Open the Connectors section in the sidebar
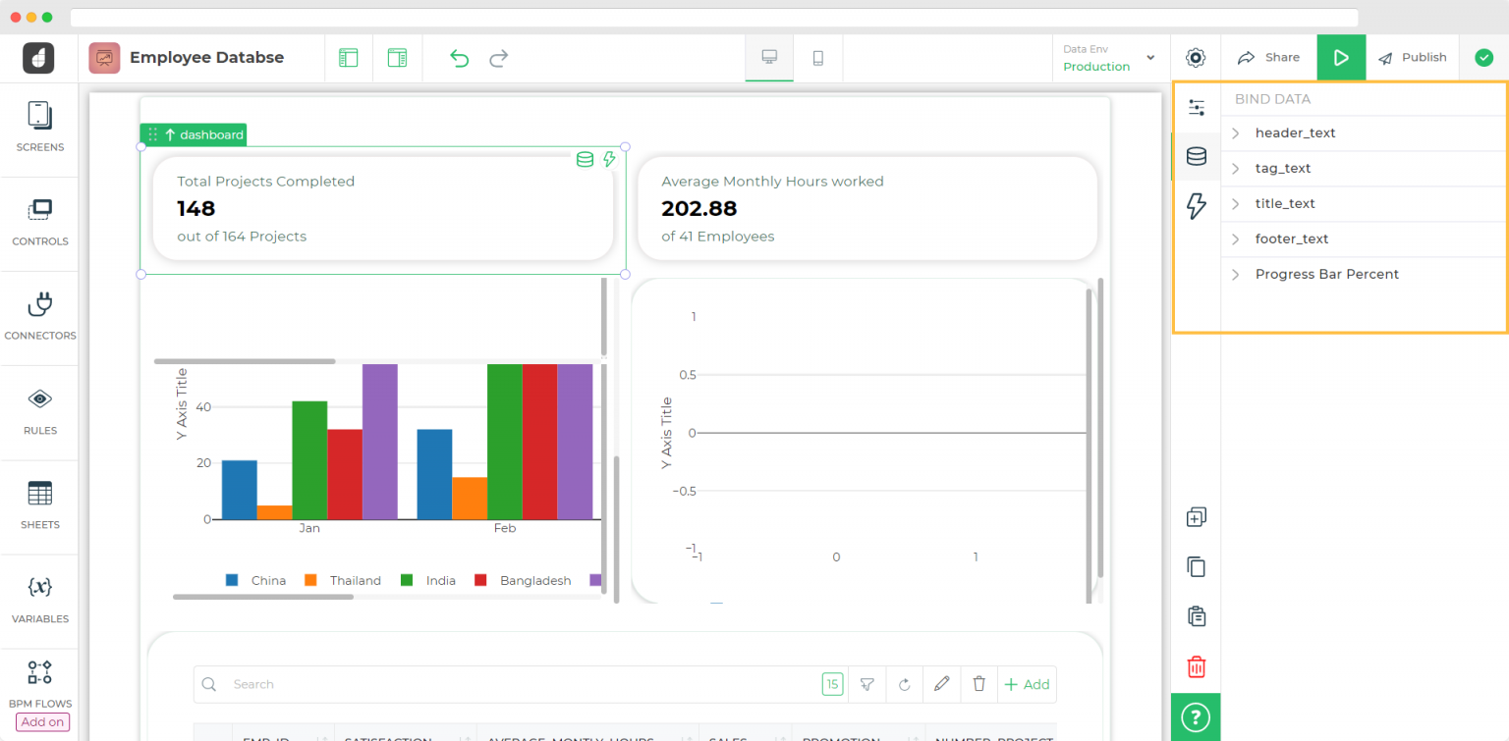The width and height of the screenshot is (1509, 741). click(39, 314)
